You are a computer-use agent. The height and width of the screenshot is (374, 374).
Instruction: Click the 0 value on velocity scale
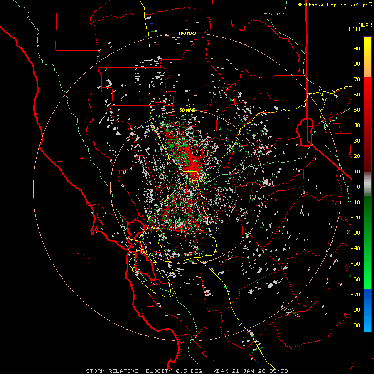click(x=359, y=187)
